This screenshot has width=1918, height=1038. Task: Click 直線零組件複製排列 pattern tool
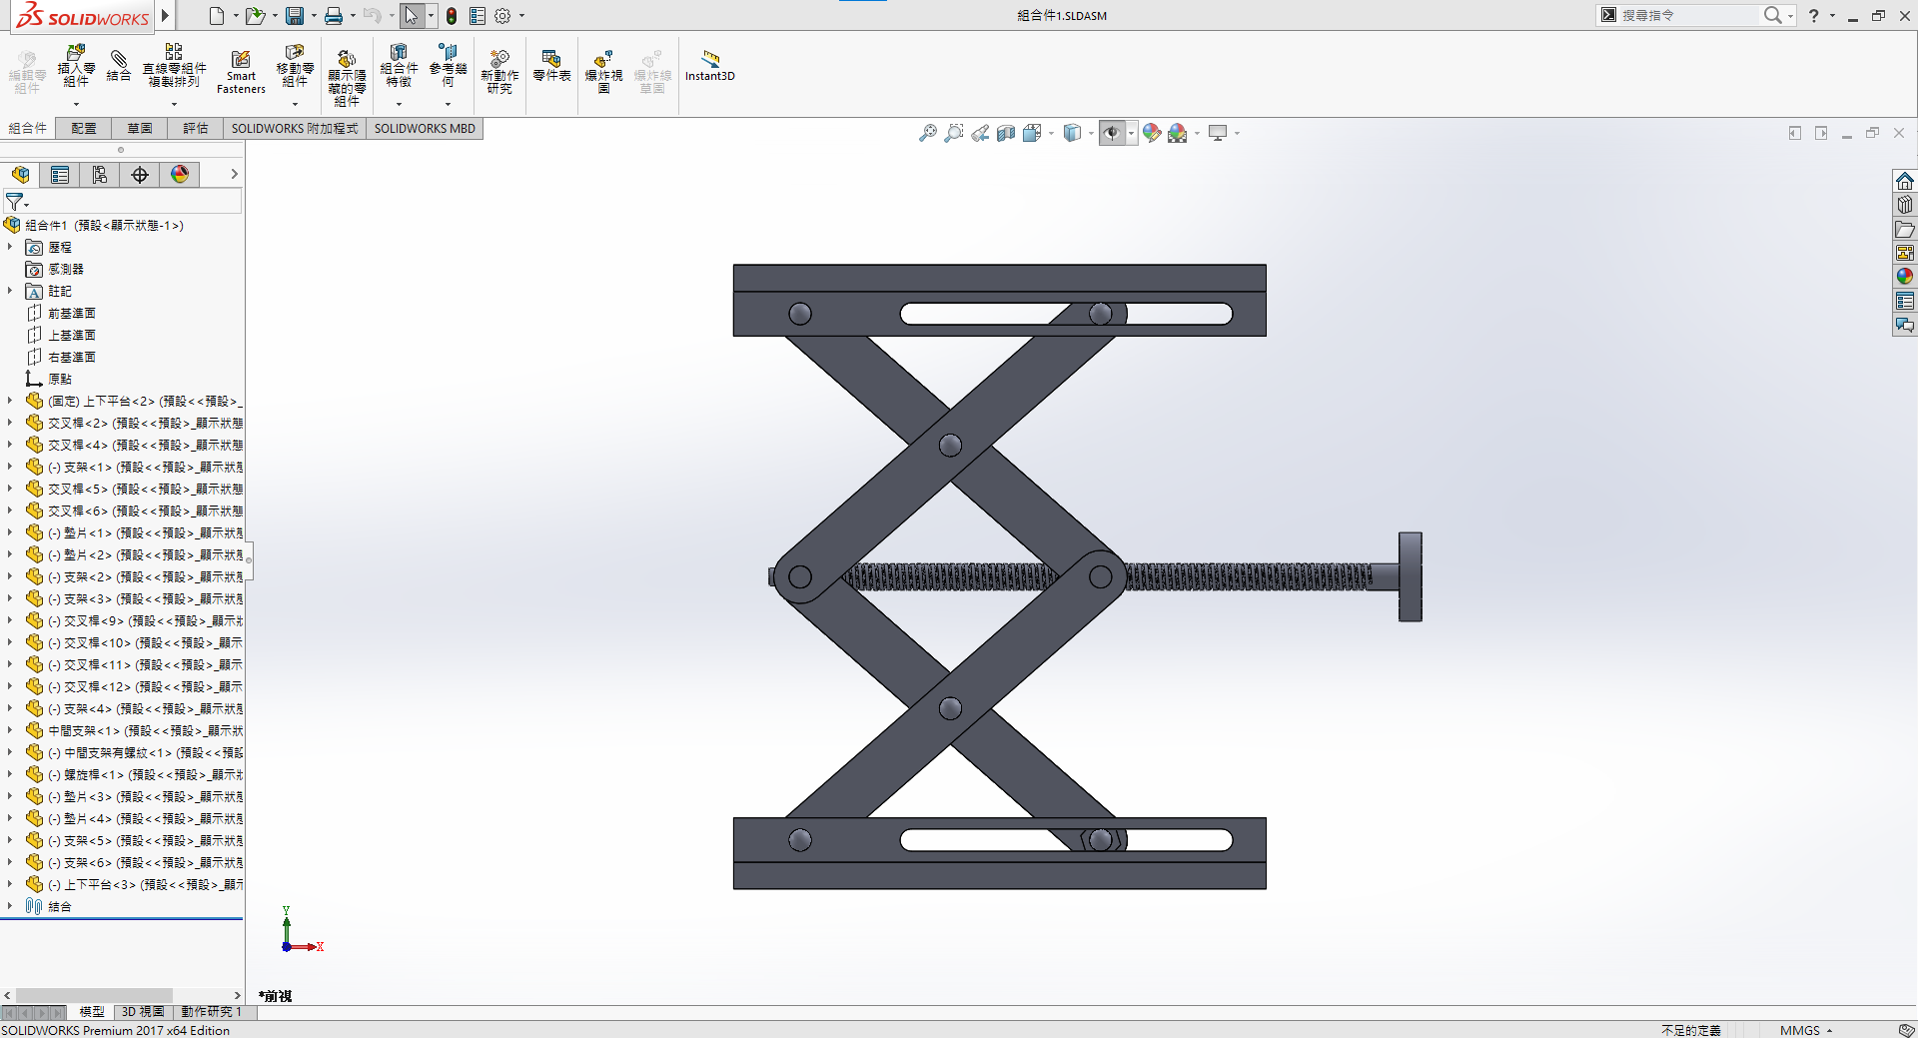click(174, 66)
